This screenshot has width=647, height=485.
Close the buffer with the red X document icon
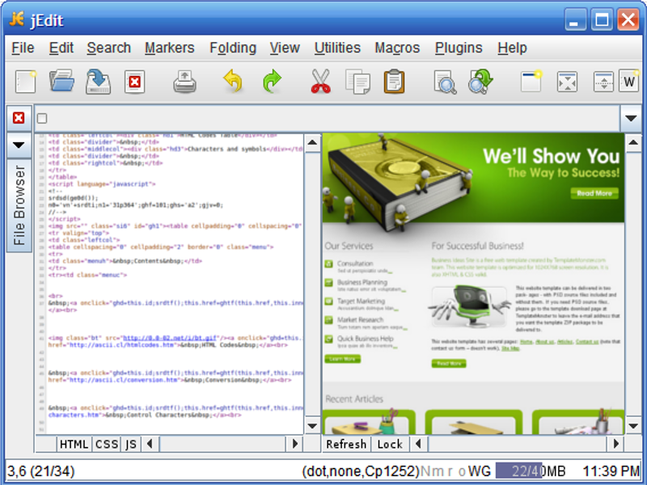(134, 82)
